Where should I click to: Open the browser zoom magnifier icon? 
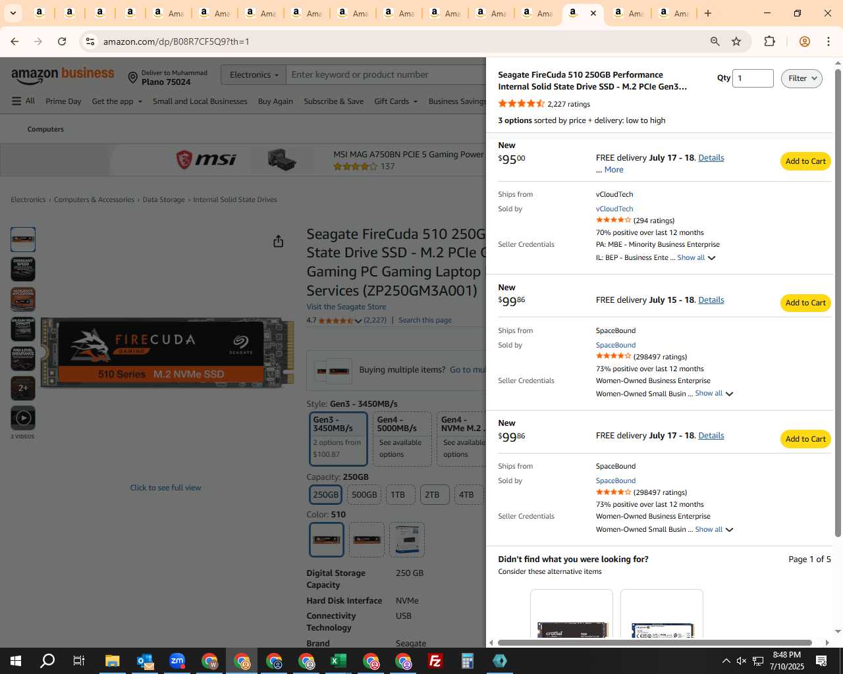pos(715,41)
